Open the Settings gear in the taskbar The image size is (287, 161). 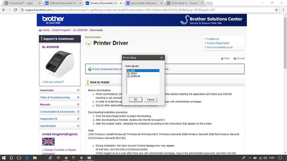coord(82,158)
